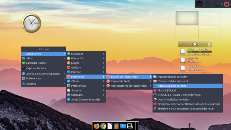Launch TiMidity++ MIDI sequencer entry
The image size is (231, 130).
coord(188,109)
